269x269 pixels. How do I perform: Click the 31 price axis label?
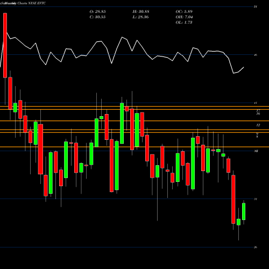coord(256,199)
